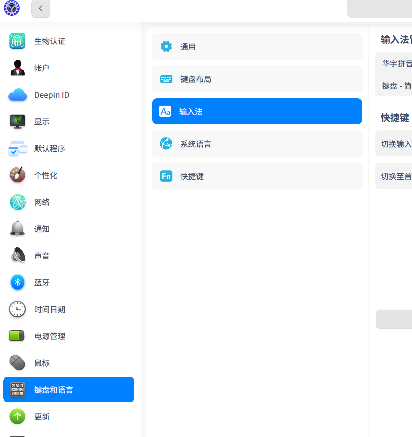Open 系统语言 via the globe icon
412x437 pixels.
click(x=166, y=143)
